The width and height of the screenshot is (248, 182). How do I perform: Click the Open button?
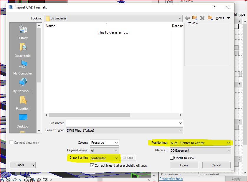point(184,165)
